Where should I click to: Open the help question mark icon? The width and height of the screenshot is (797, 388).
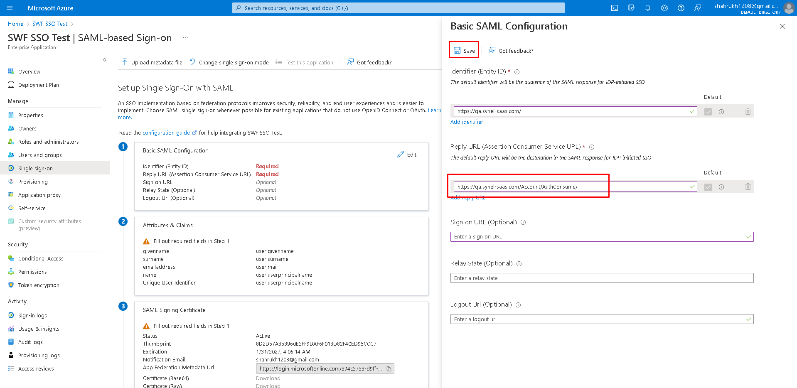(681, 8)
